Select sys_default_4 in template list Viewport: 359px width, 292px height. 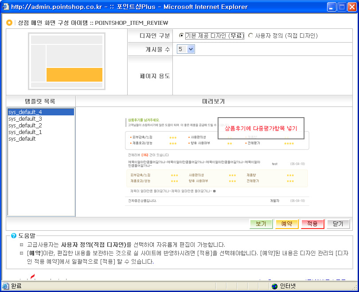pos(25,112)
